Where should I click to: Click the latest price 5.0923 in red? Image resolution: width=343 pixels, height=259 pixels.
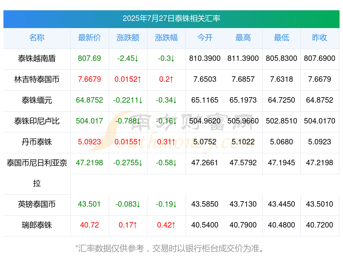pos(90,142)
